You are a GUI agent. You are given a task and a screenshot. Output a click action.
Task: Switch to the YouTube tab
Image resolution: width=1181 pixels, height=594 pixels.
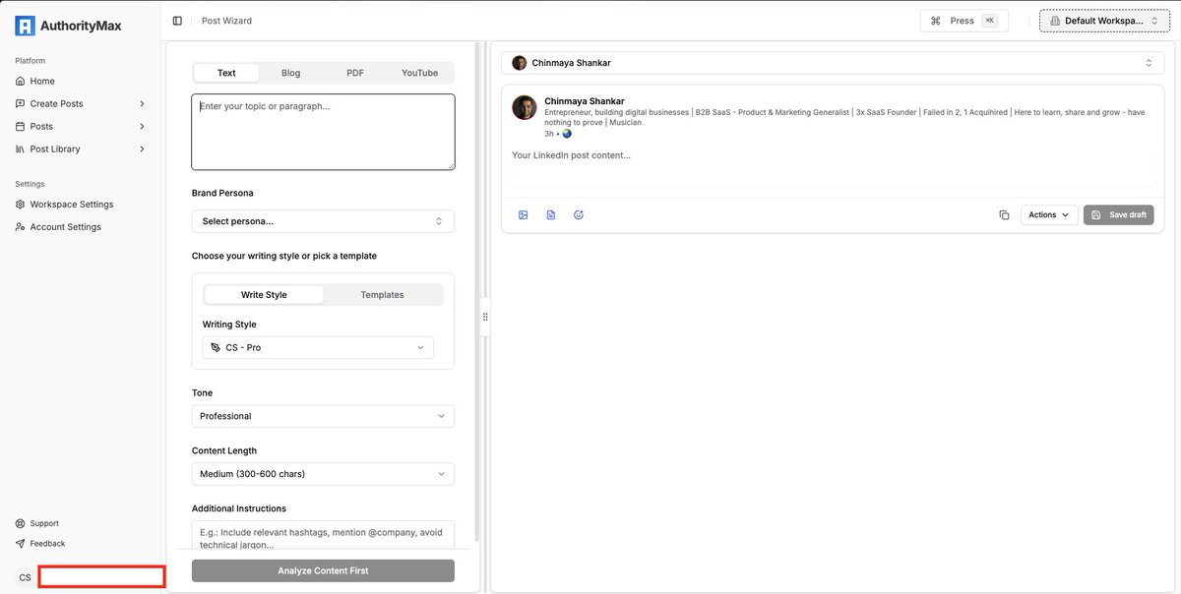[419, 73]
